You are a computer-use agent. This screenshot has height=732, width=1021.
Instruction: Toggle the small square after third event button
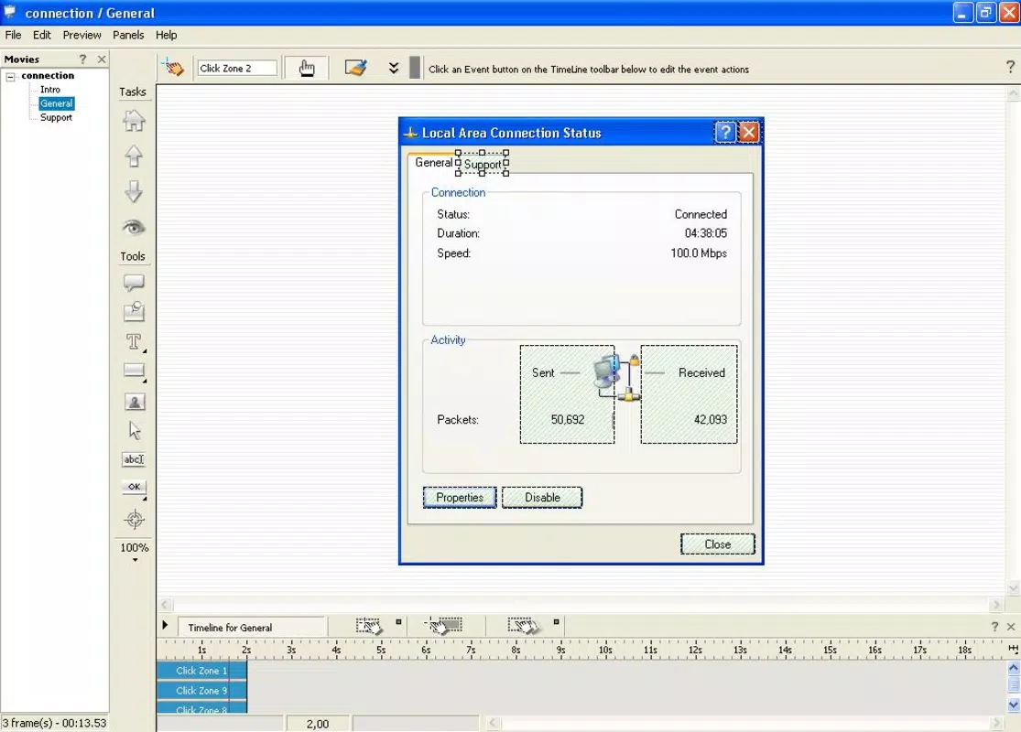coord(556,622)
